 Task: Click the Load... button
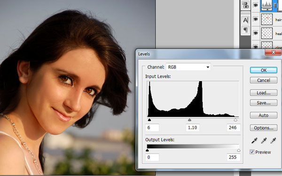264,93
